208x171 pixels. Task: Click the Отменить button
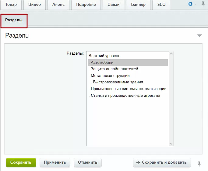click(x=88, y=162)
